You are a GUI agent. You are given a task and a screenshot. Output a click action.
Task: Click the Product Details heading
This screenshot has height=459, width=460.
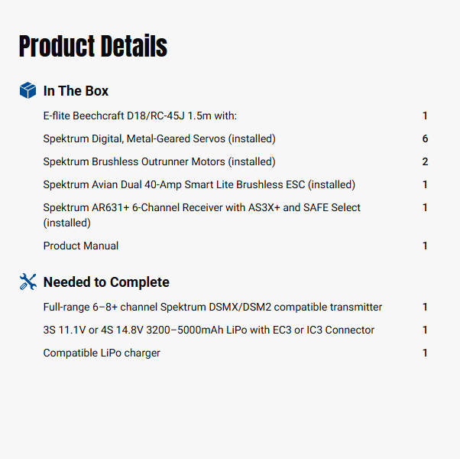(92, 47)
